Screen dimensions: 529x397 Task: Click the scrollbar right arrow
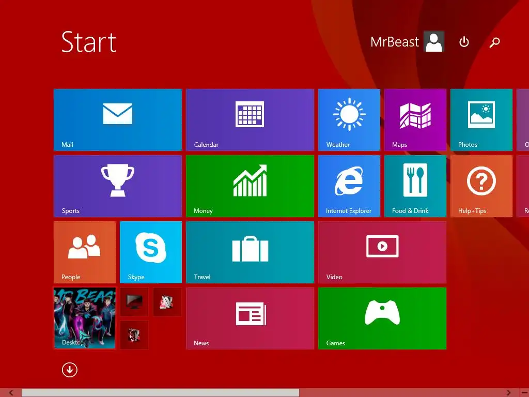[509, 393]
